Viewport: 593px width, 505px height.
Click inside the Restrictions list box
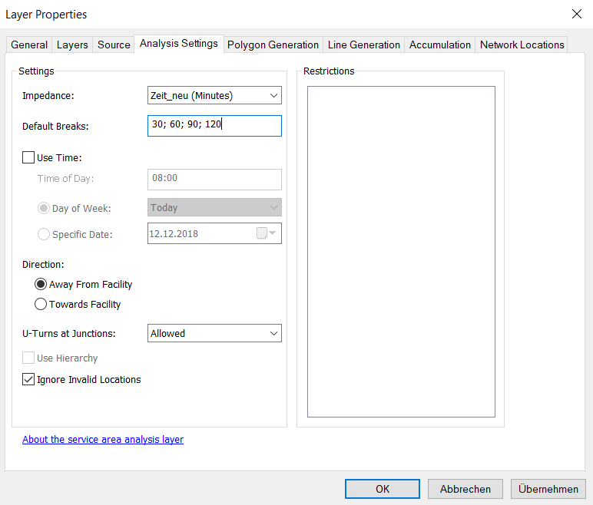pos(401,251)
